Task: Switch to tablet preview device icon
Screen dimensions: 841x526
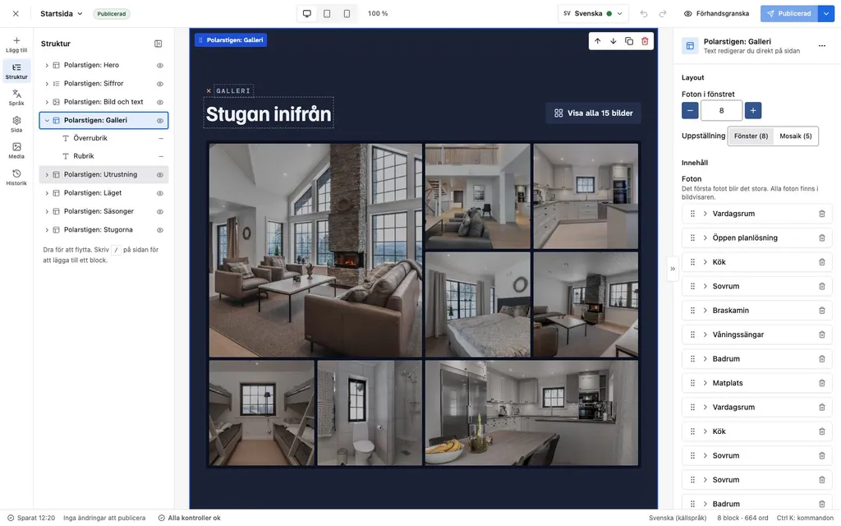Action: pos(327,13)
